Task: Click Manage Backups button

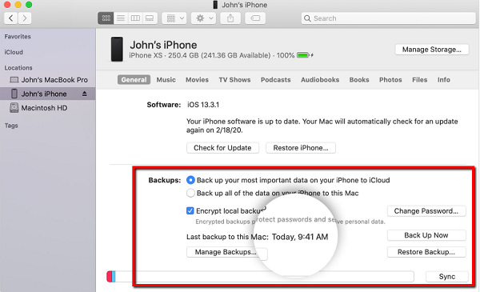Action: [226, 252]
